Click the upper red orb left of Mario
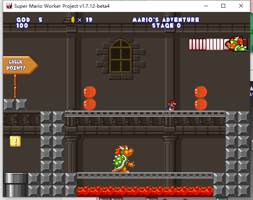 90,92
